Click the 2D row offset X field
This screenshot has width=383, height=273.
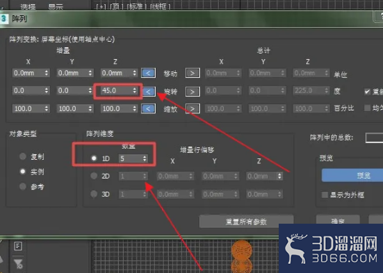175,176
